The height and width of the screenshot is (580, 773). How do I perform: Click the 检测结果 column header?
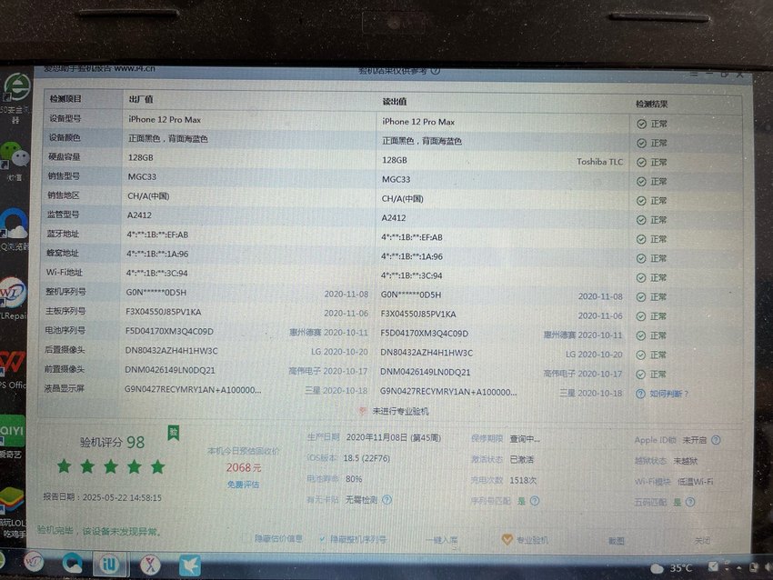tap(652, 104)
